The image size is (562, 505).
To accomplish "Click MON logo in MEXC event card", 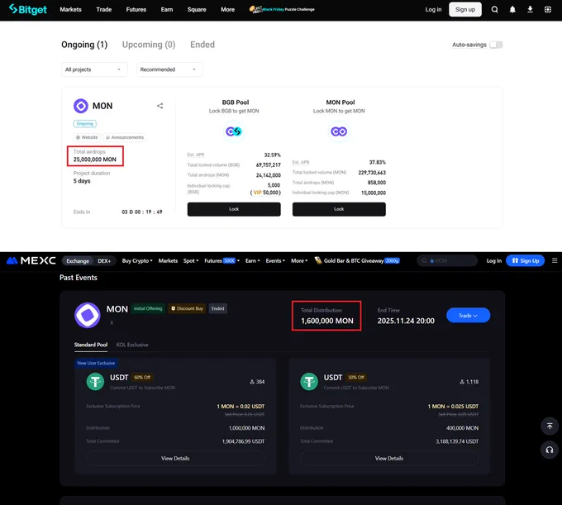I will tap(88, 316).
